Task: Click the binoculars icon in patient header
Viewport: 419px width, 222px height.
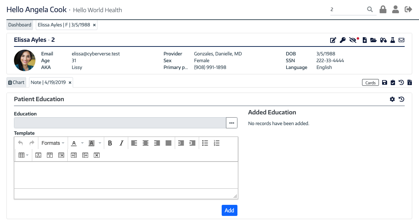Action: pyautogui.click(x=384, y=40)
